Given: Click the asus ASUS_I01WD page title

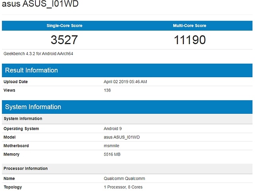Looking at the screenshot, I should (x=40, y=4).
